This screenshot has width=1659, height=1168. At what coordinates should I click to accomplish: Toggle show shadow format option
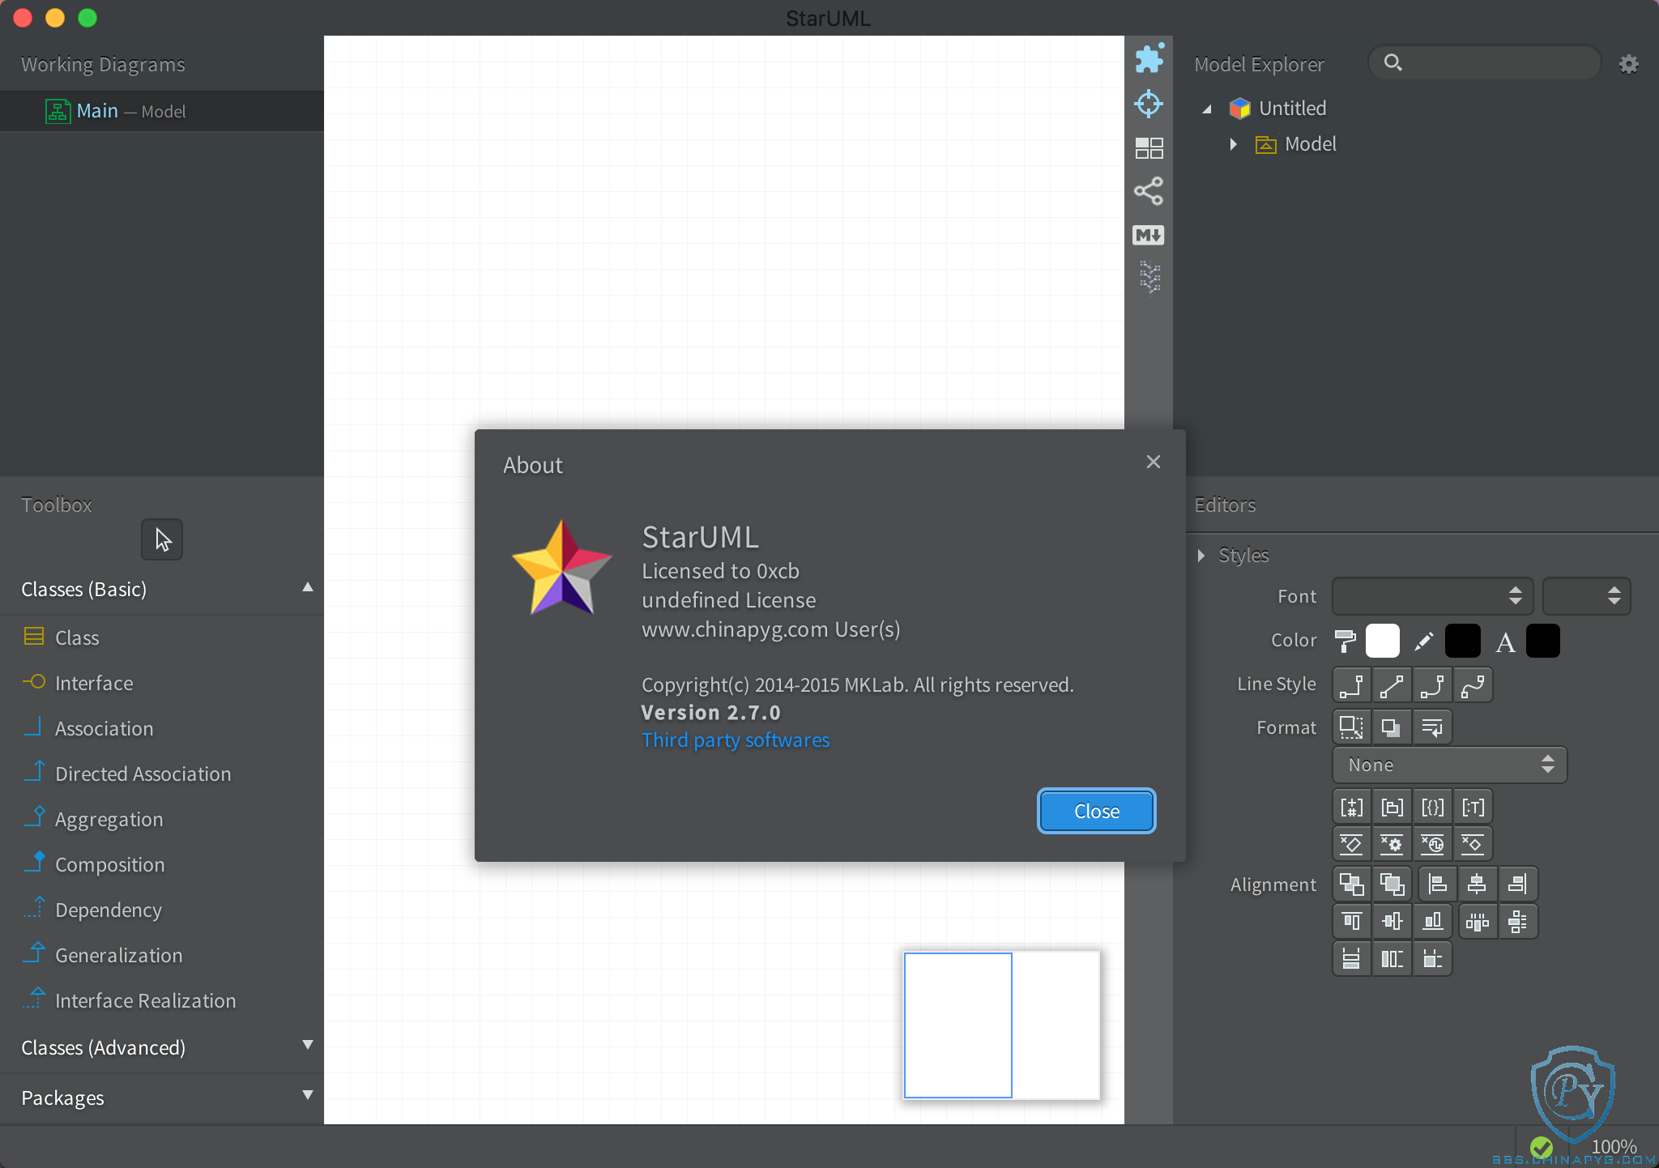pyautogui.click(x=1392, y=727)
